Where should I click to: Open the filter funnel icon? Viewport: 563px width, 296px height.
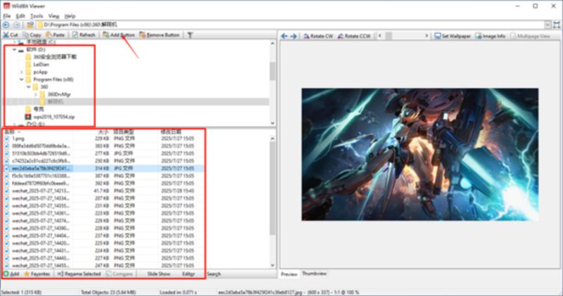(190, 34)
